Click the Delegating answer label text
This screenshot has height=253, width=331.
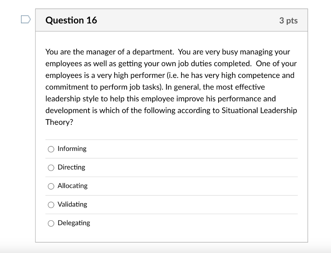[x=74, y=223]
